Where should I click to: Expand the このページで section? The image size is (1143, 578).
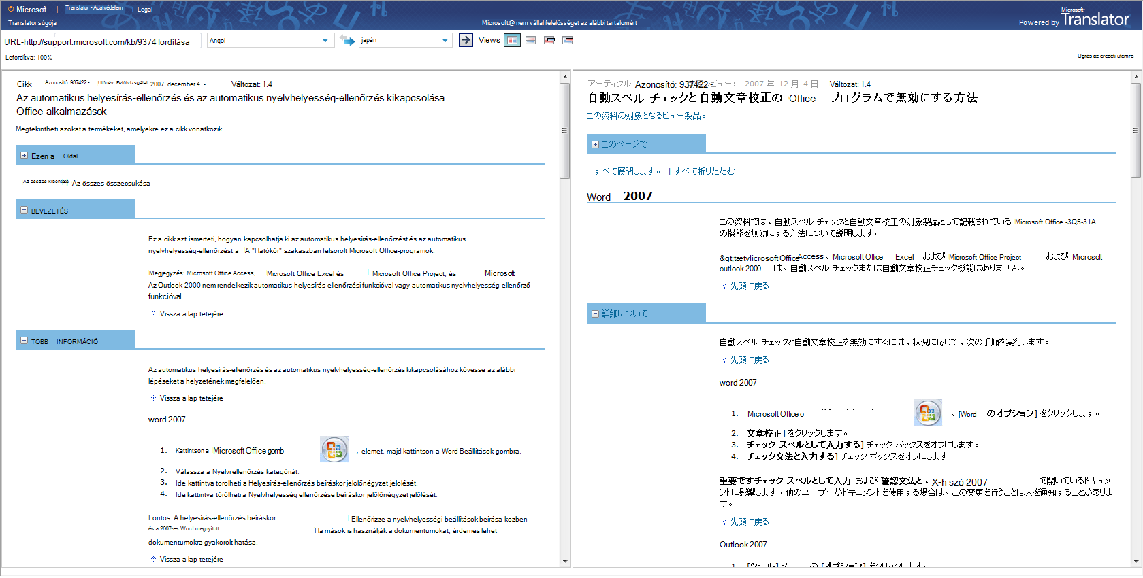coord(595,144)
